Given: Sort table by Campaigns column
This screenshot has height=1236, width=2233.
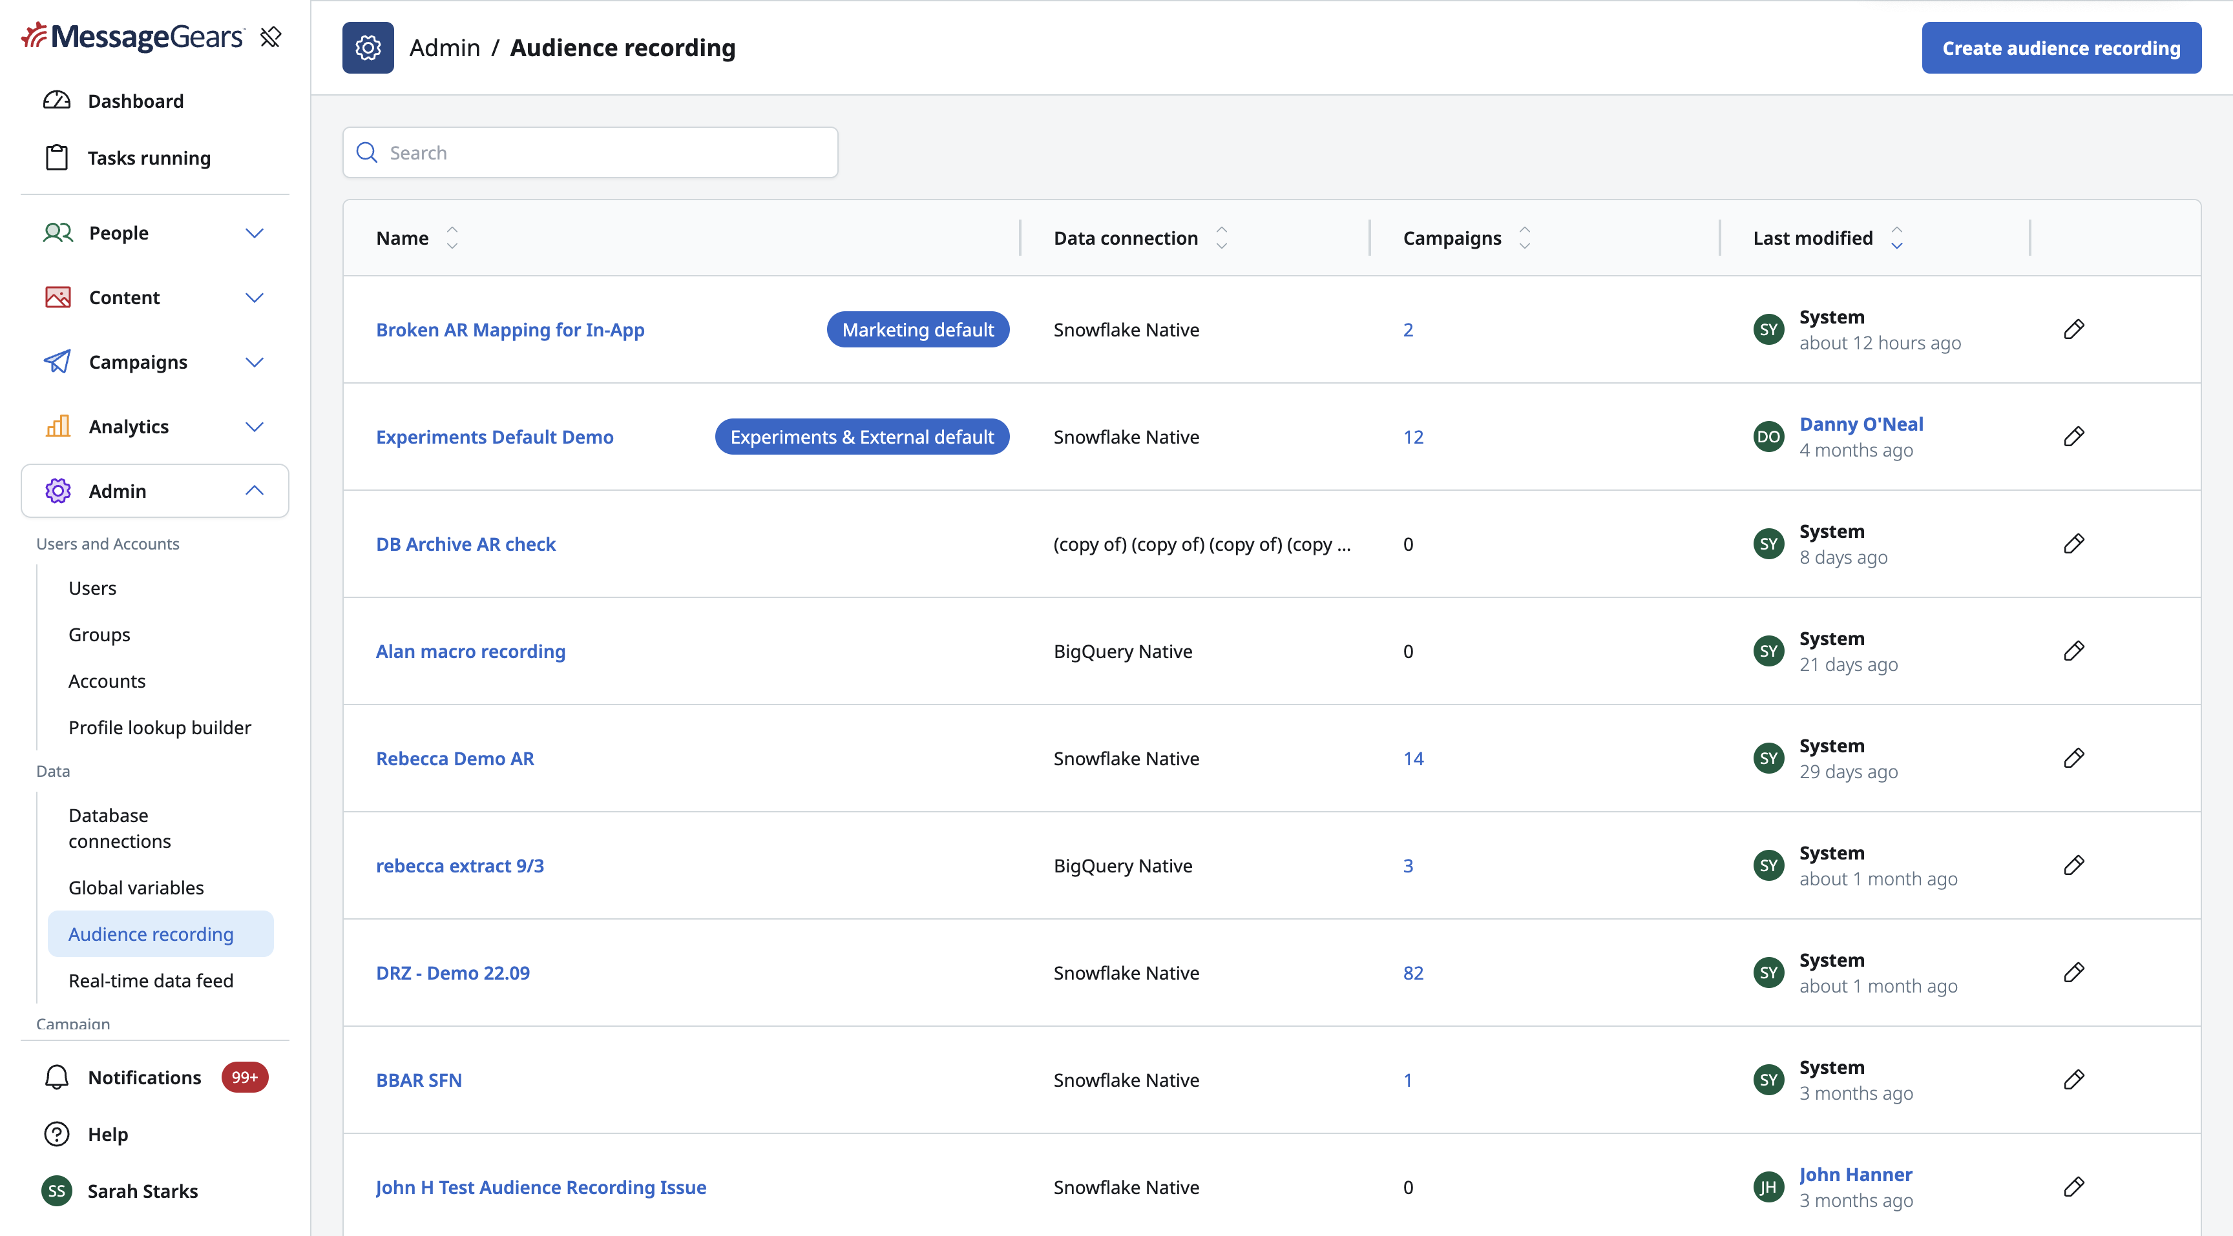Looking at the screenshot, I should [x=1525, y=238].
